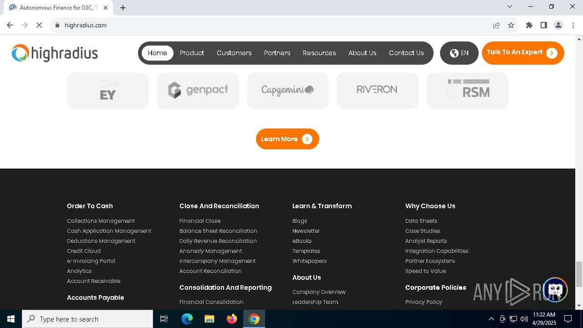Open volume control in system tray
Screen dimensions: 583x328
pyautogui.click(x=524, y=319)
